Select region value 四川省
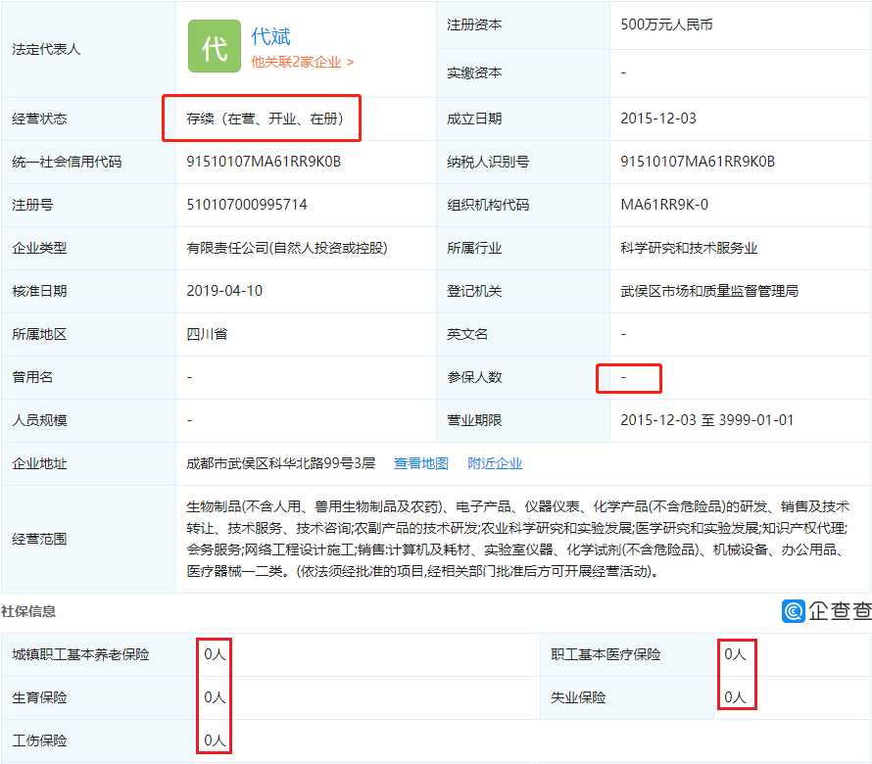Viewport: 872px width, 764px height. pos(207,334)
